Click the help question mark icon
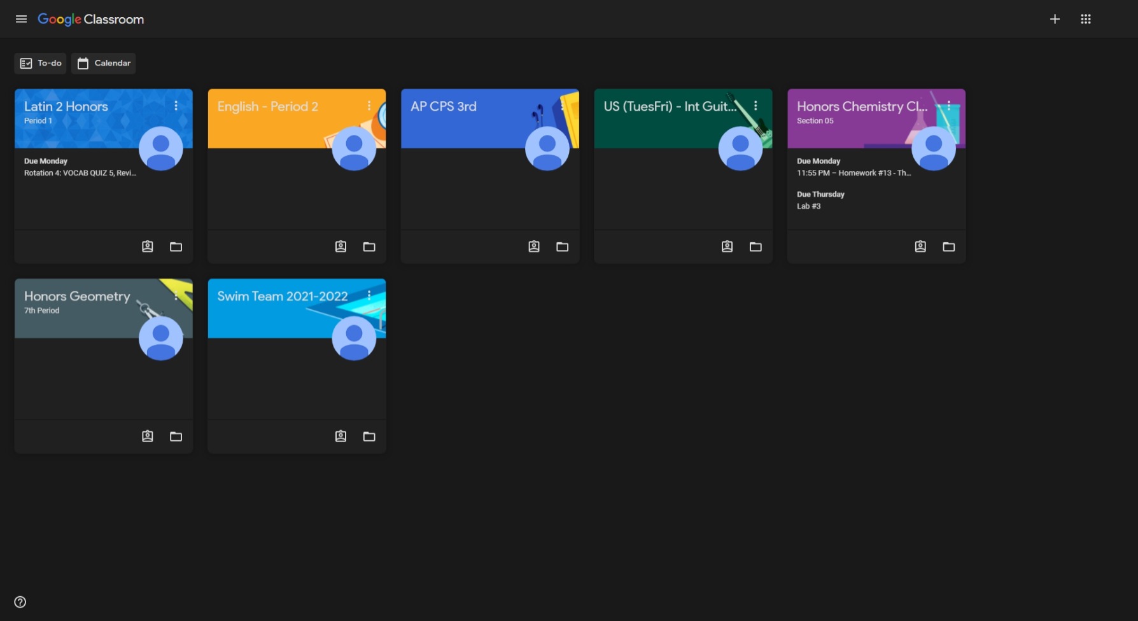Image resolution: width=1138 pixels, height=621 pixels. point(20,601)
